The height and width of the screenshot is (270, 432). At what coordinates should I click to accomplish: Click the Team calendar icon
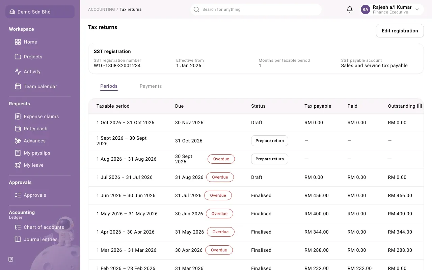click(x=18, y=86)
